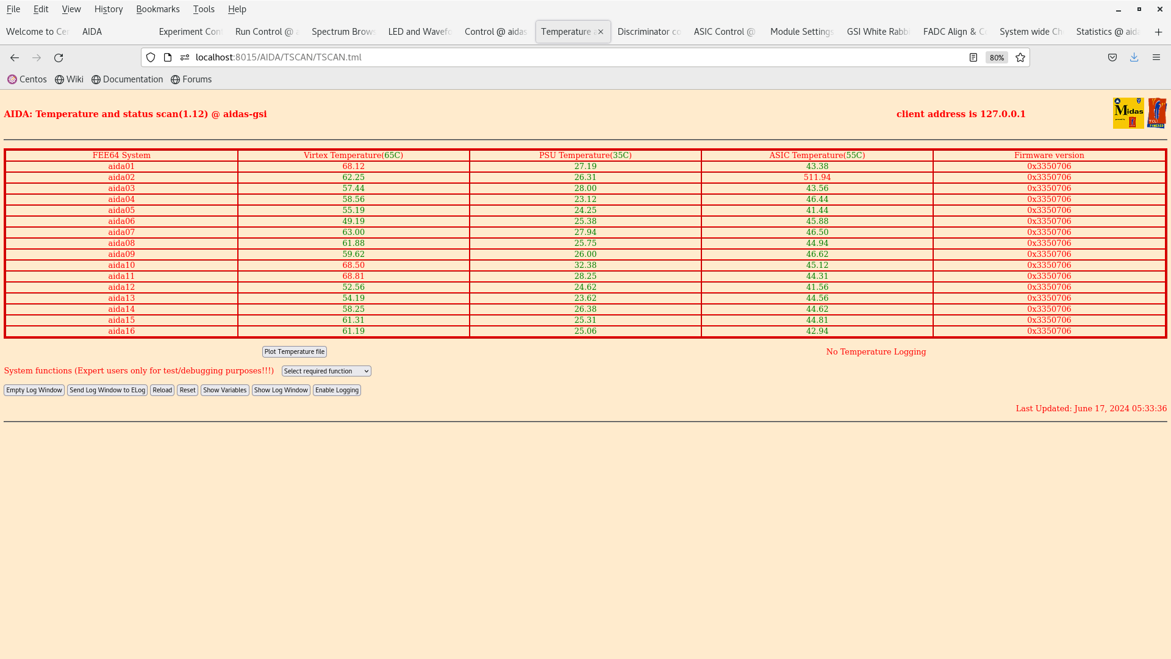Click the aida02 system link row

pyautogui.click(x=121, y=177)
